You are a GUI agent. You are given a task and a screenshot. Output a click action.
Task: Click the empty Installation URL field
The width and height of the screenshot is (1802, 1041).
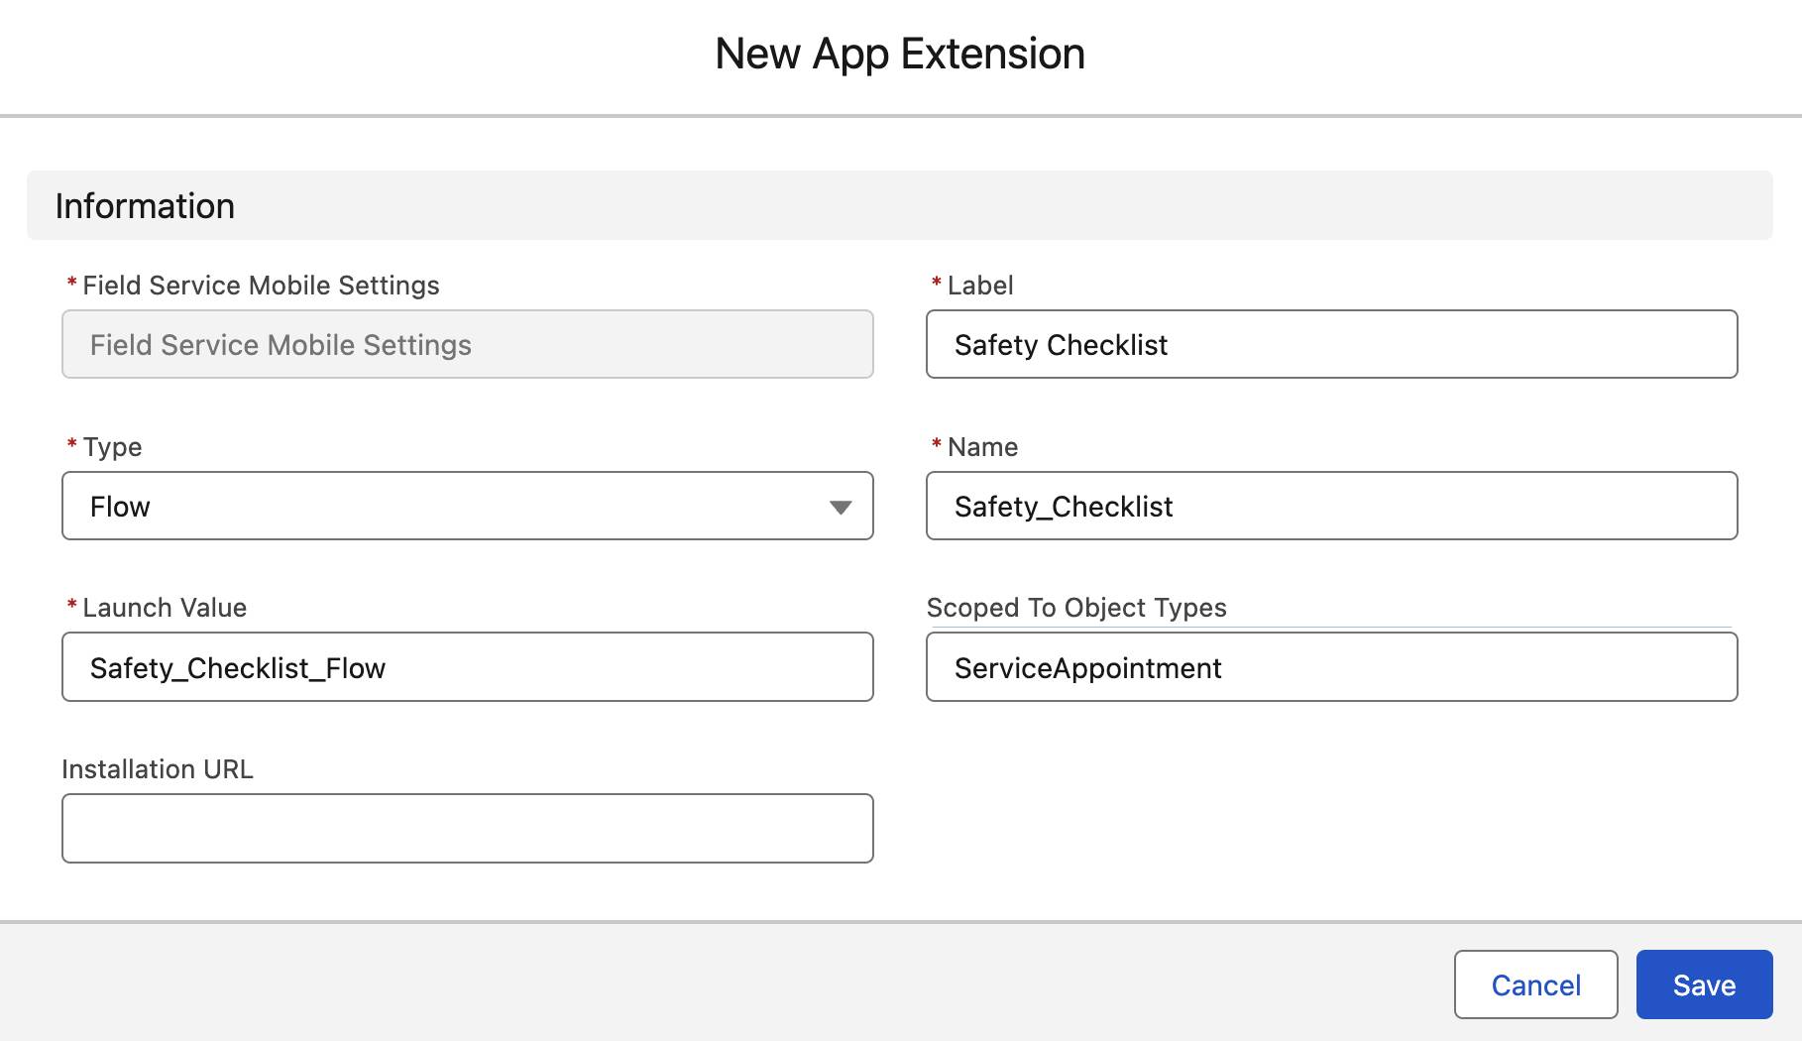[468, 828]
